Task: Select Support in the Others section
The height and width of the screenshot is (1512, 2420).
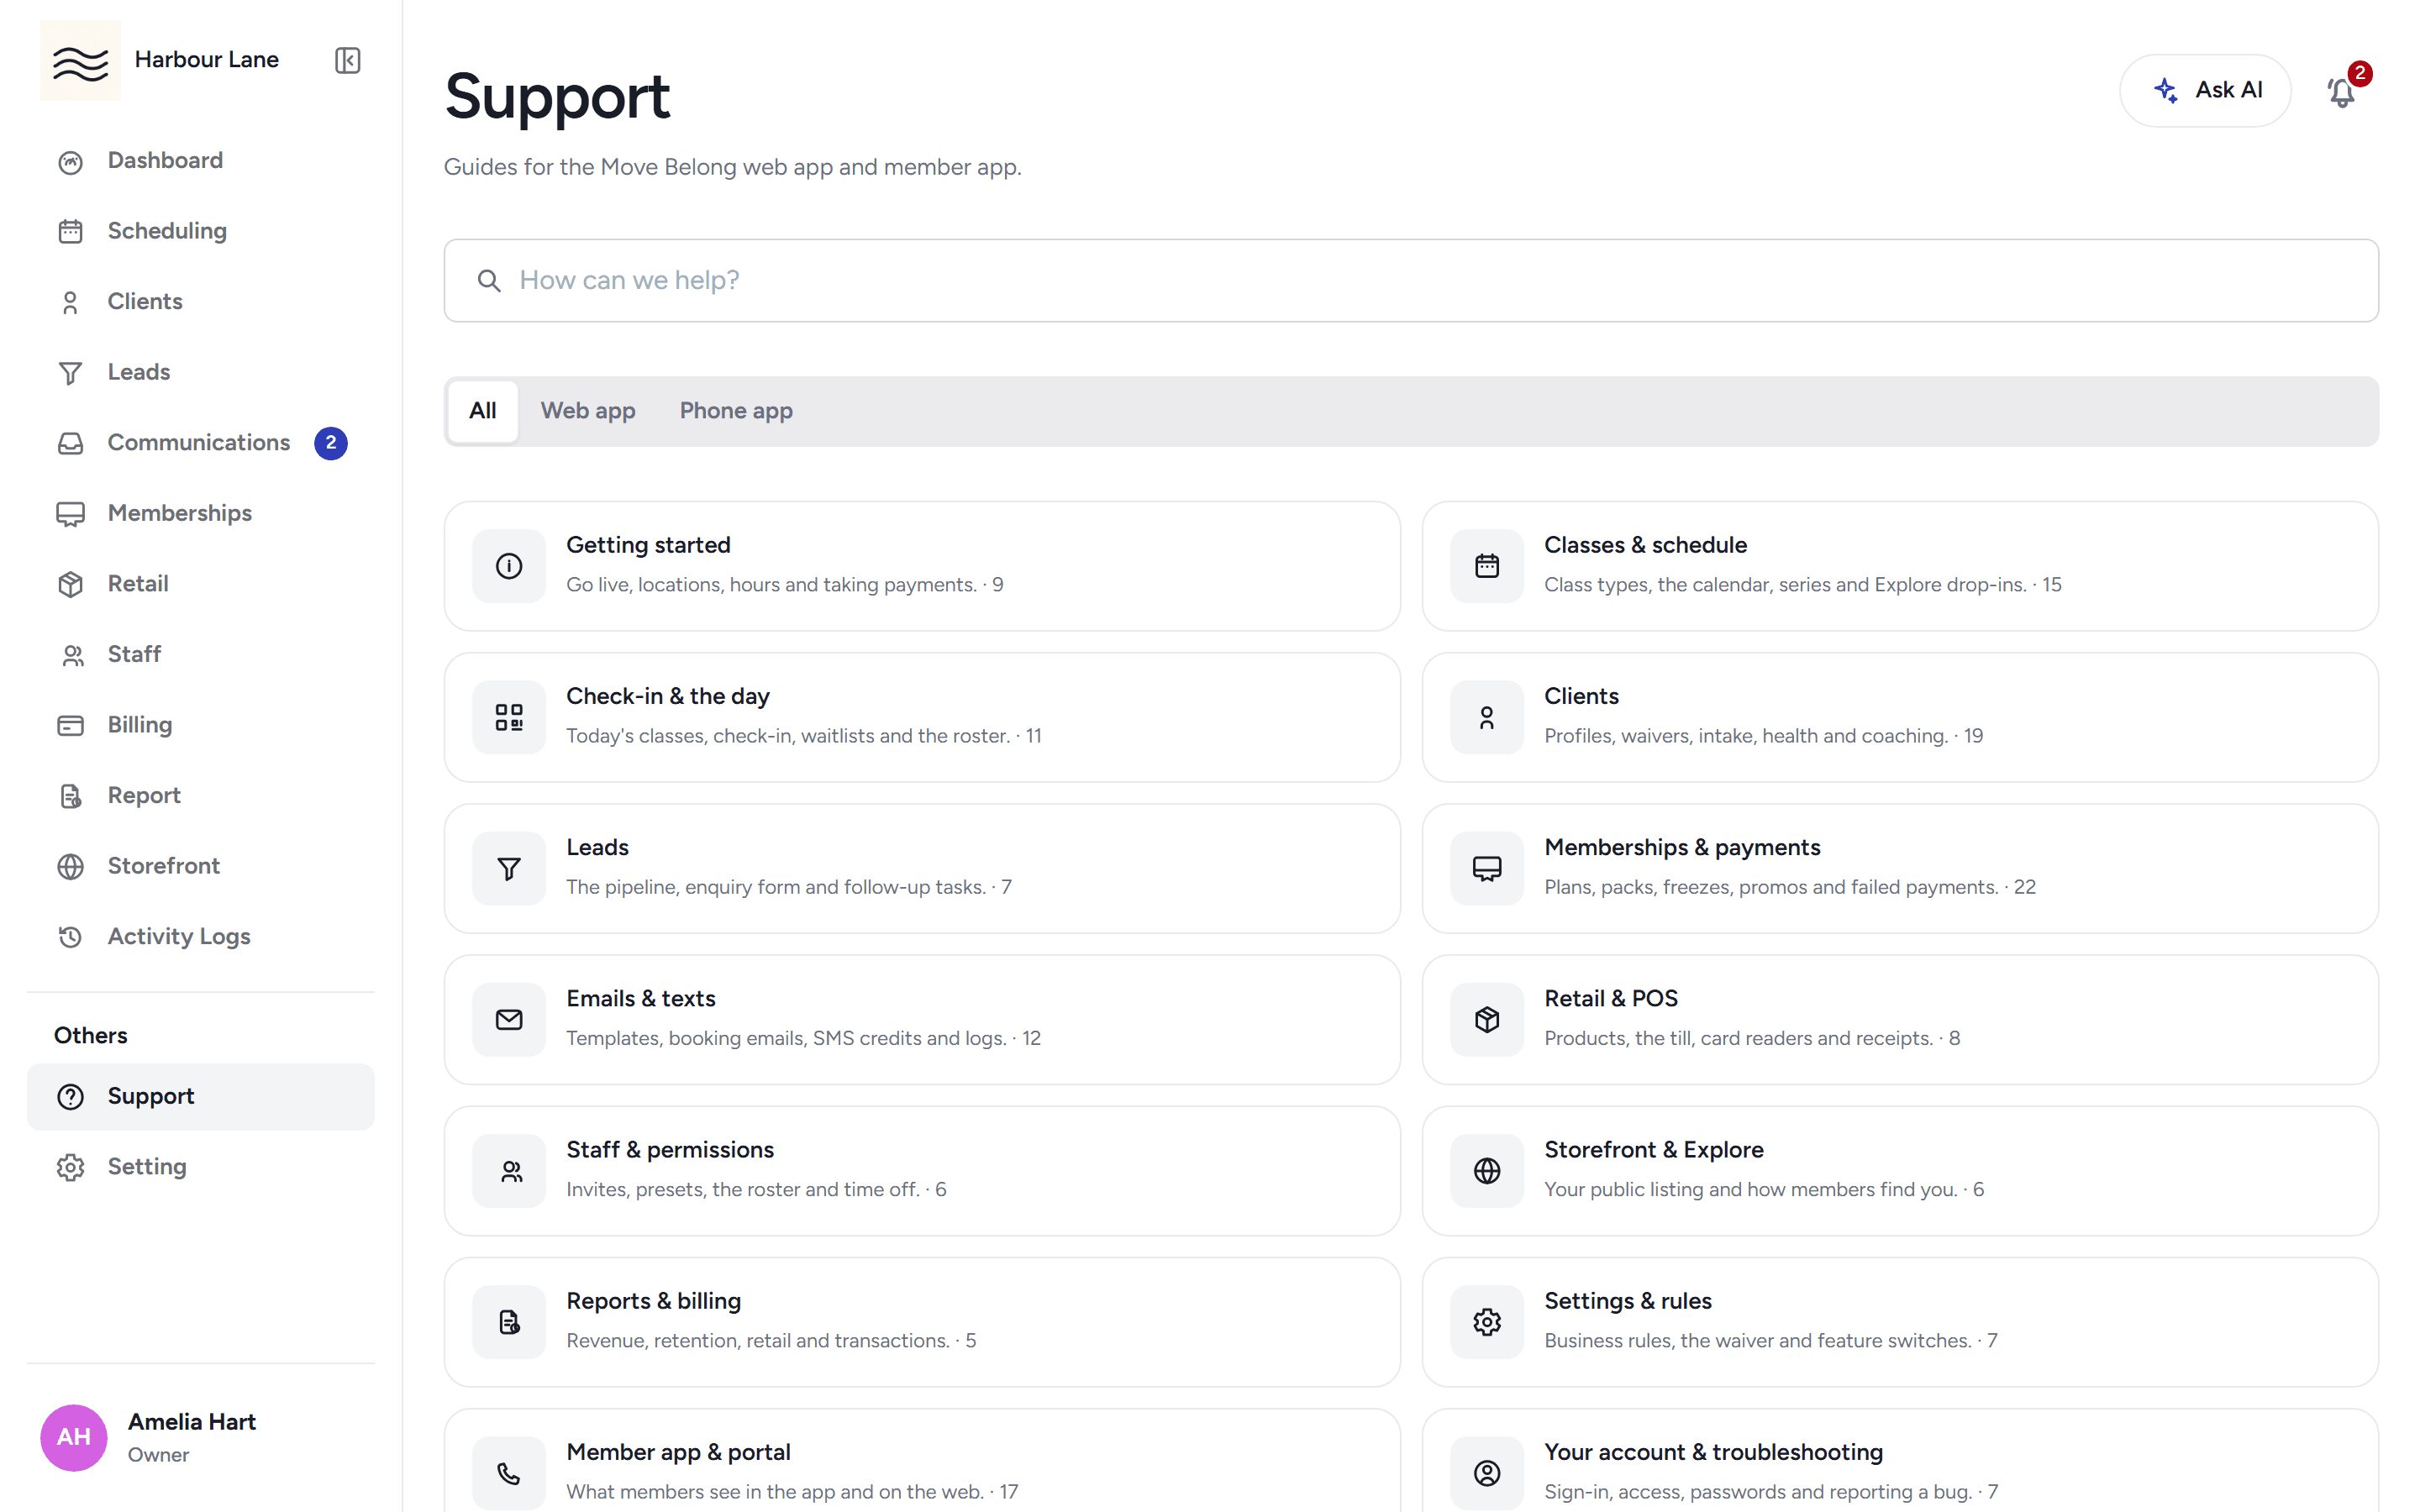Action: 201,1097
